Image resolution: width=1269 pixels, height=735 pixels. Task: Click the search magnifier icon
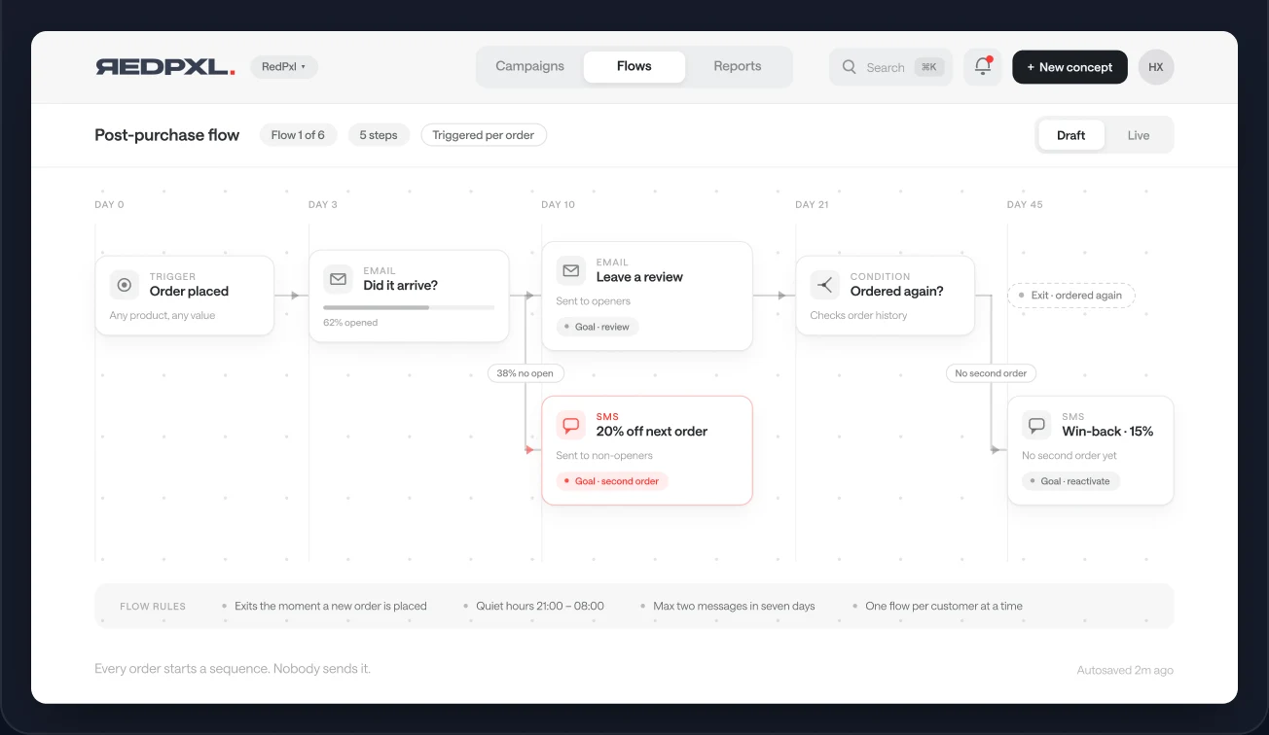click(849, 67)
